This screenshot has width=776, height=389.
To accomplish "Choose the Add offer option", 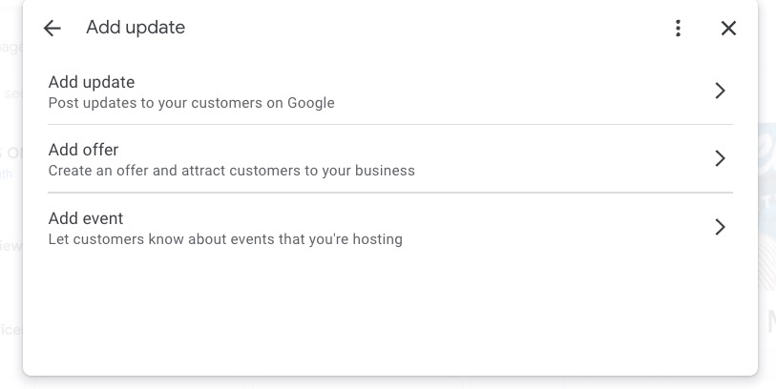I will coord(84,150).
